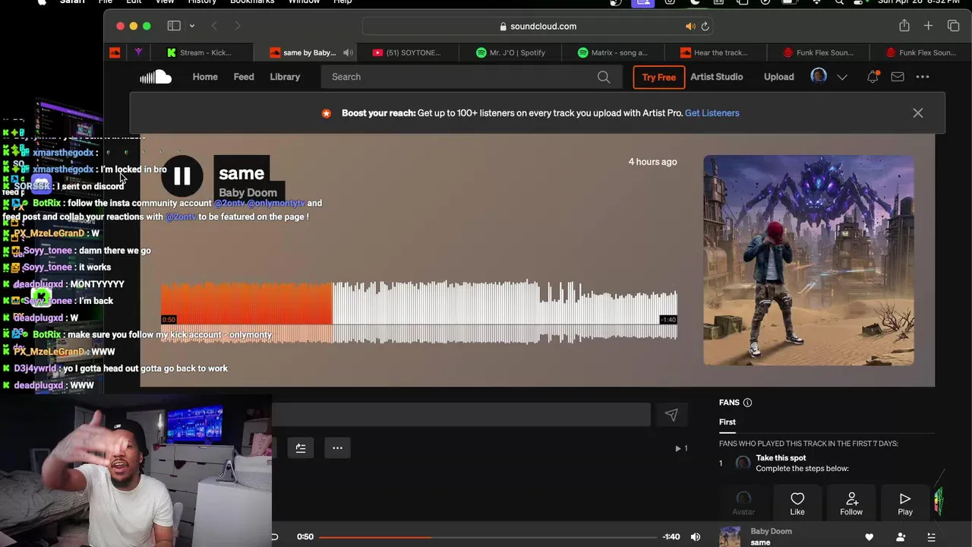Click the track waveform to seek
Screen dimensions: 972x547
pos(418,311)
